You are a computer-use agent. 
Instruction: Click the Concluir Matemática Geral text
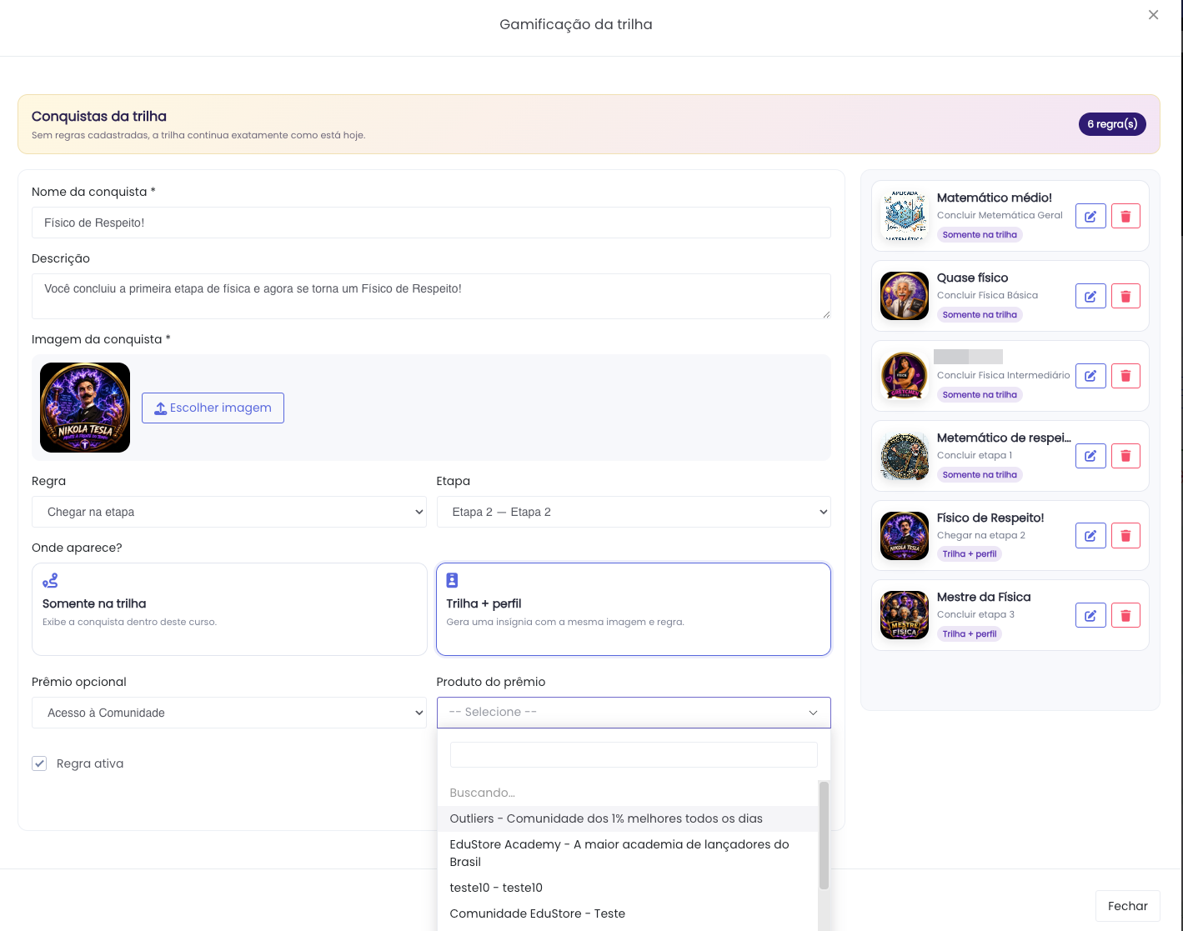[x=1000, y=215]
